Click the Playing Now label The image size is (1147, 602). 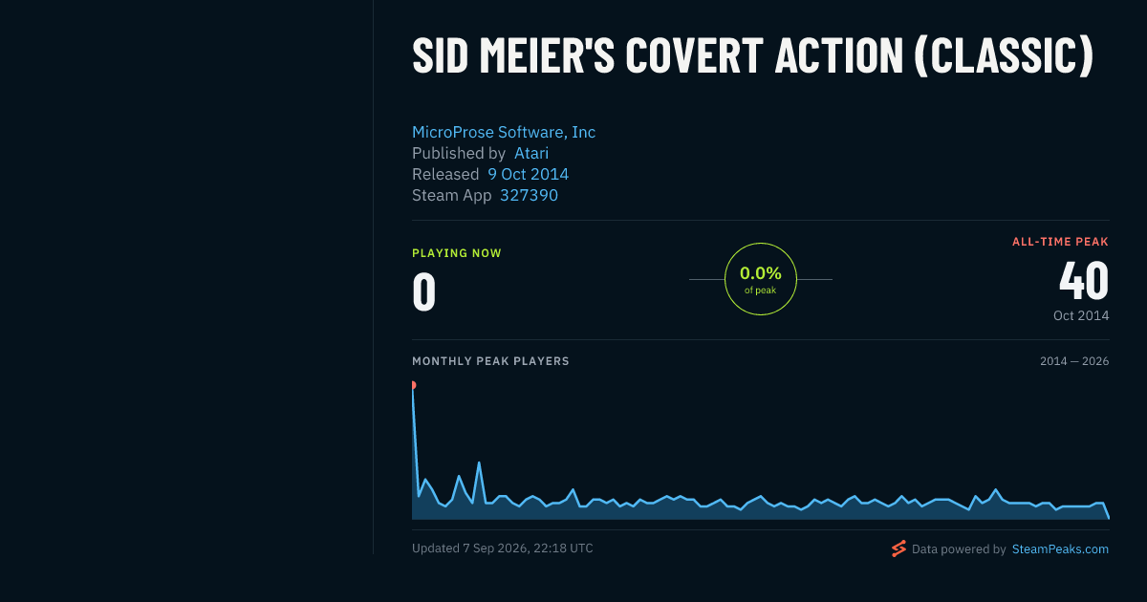457,253
